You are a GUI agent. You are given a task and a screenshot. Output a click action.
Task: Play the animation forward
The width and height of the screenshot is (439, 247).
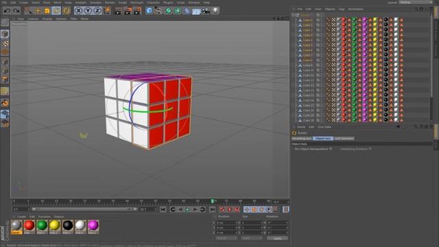187,209
